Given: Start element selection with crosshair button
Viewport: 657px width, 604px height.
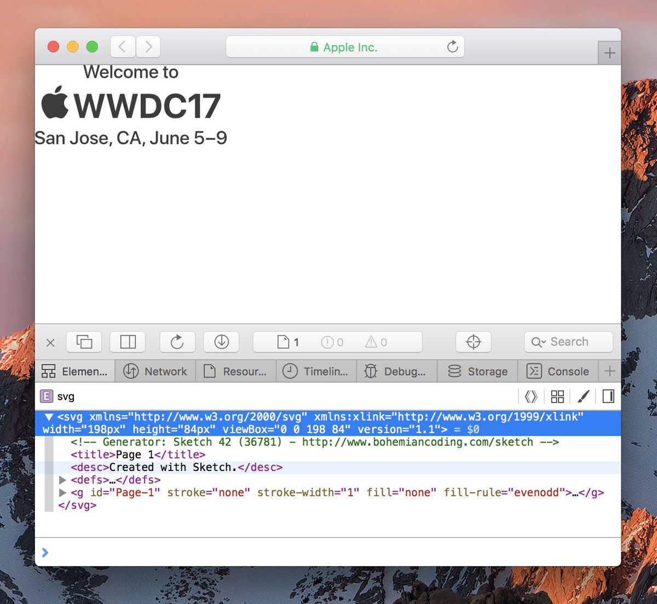Looking at the screenshot, I should point(474,342).
